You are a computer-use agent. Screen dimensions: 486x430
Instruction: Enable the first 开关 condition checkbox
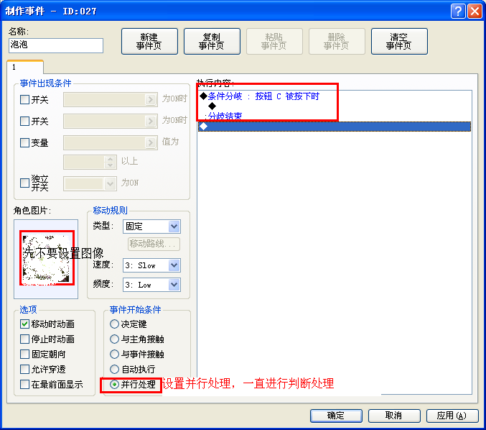pyautogui.click(x=24, y=100)
